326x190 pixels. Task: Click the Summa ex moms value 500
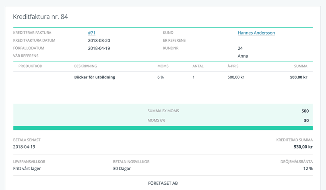305,111
